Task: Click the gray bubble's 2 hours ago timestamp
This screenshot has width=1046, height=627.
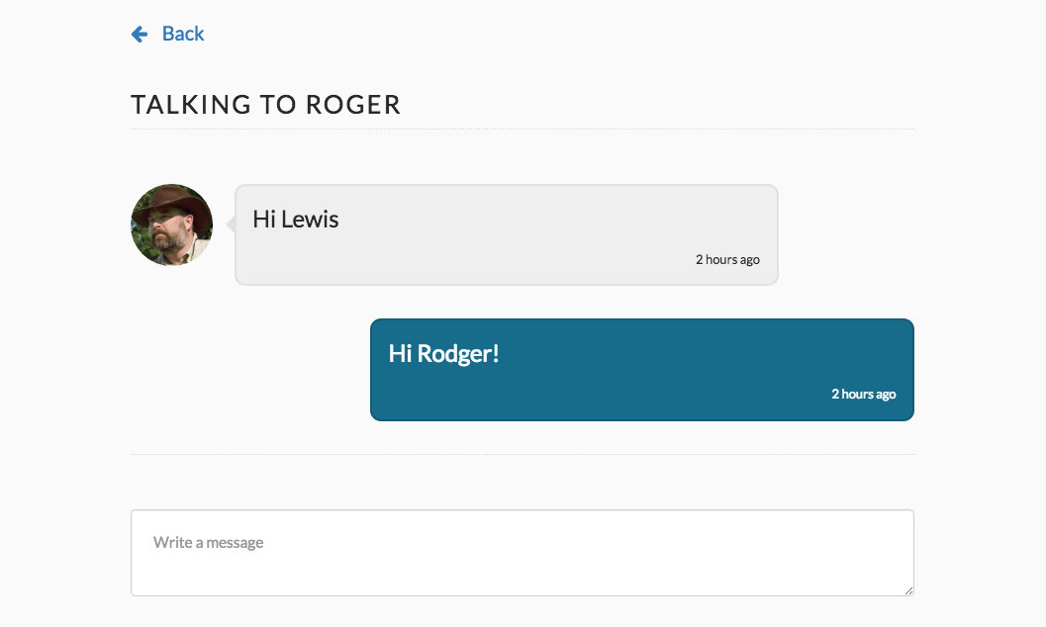Action: point(727,260)
